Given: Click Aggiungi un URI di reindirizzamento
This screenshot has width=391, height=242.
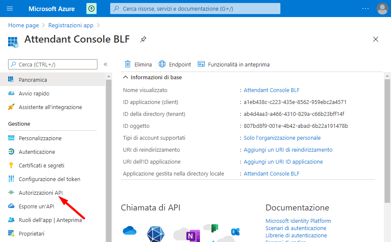Looking at the screenshot, I should click(x=288, y=150).
